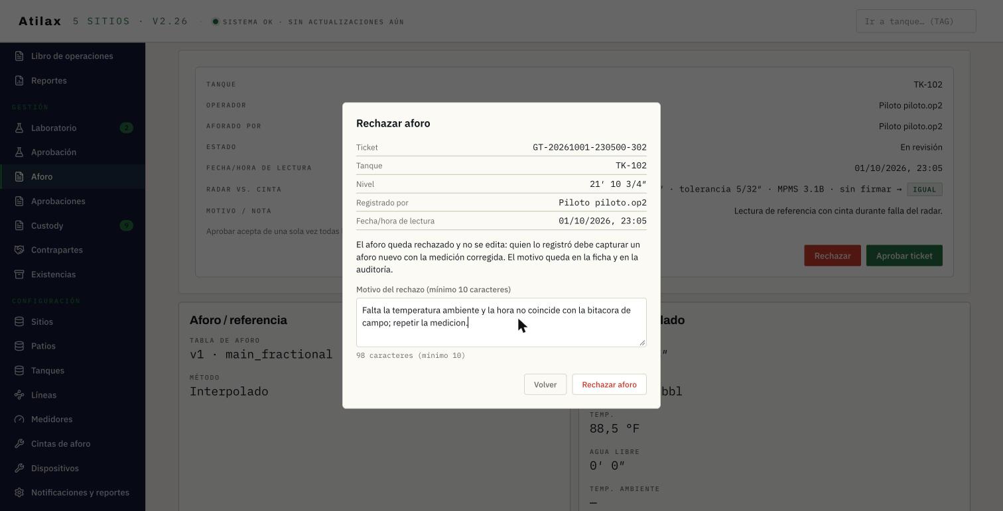
Task: Click the Aprobación flask icon
Action: click(19, 152)
